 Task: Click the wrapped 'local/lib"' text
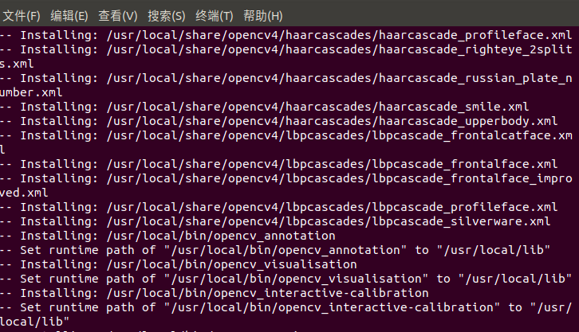coord(35,322)
